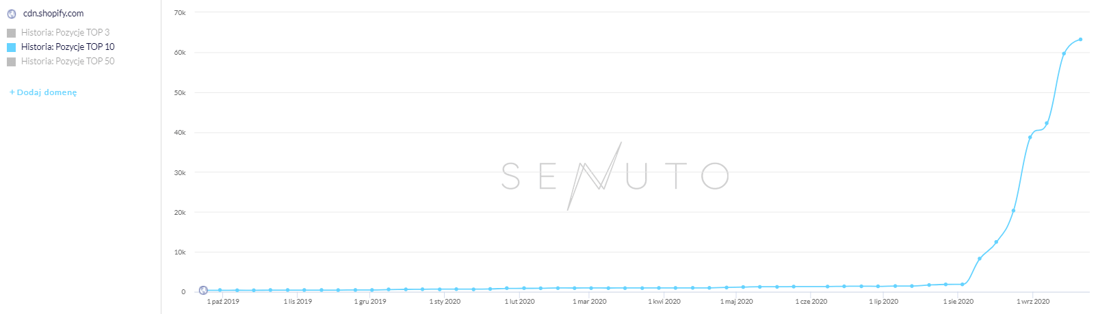Image resolution: width=1098 pixels, height=314 pixels.
Task: Click the 70k y-axis label
Action: (180, 13)
